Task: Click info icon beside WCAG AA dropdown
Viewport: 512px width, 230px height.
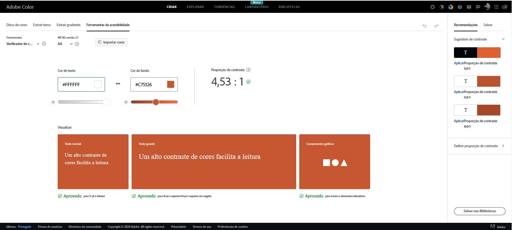Action: (x=77, y=44)
